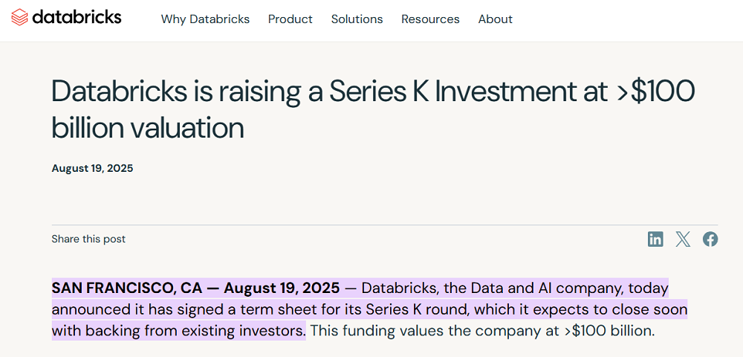Image resolution: width=743 pixels, height=357 pixels.
Task: Share the post on LinkedIn
Action: [655, 239]
